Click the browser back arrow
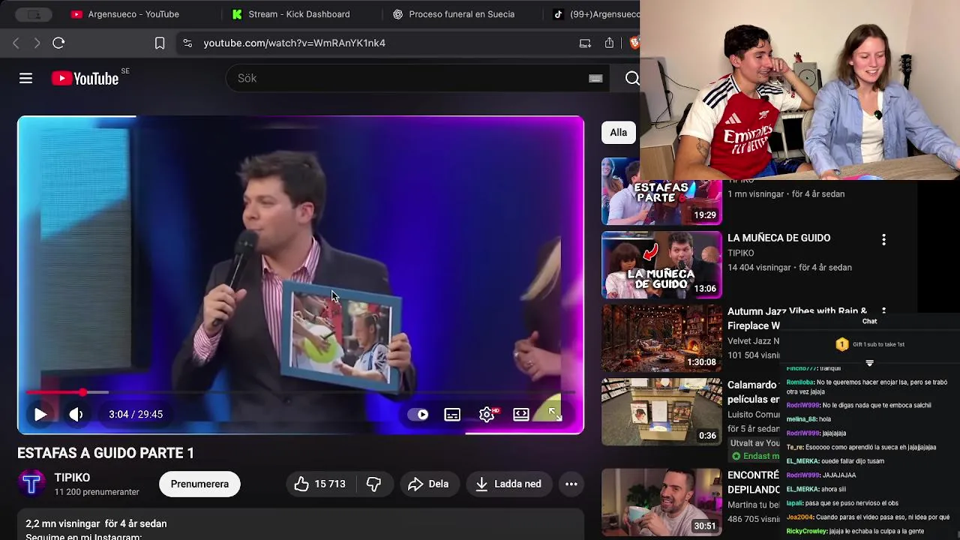 pos(16,43)
